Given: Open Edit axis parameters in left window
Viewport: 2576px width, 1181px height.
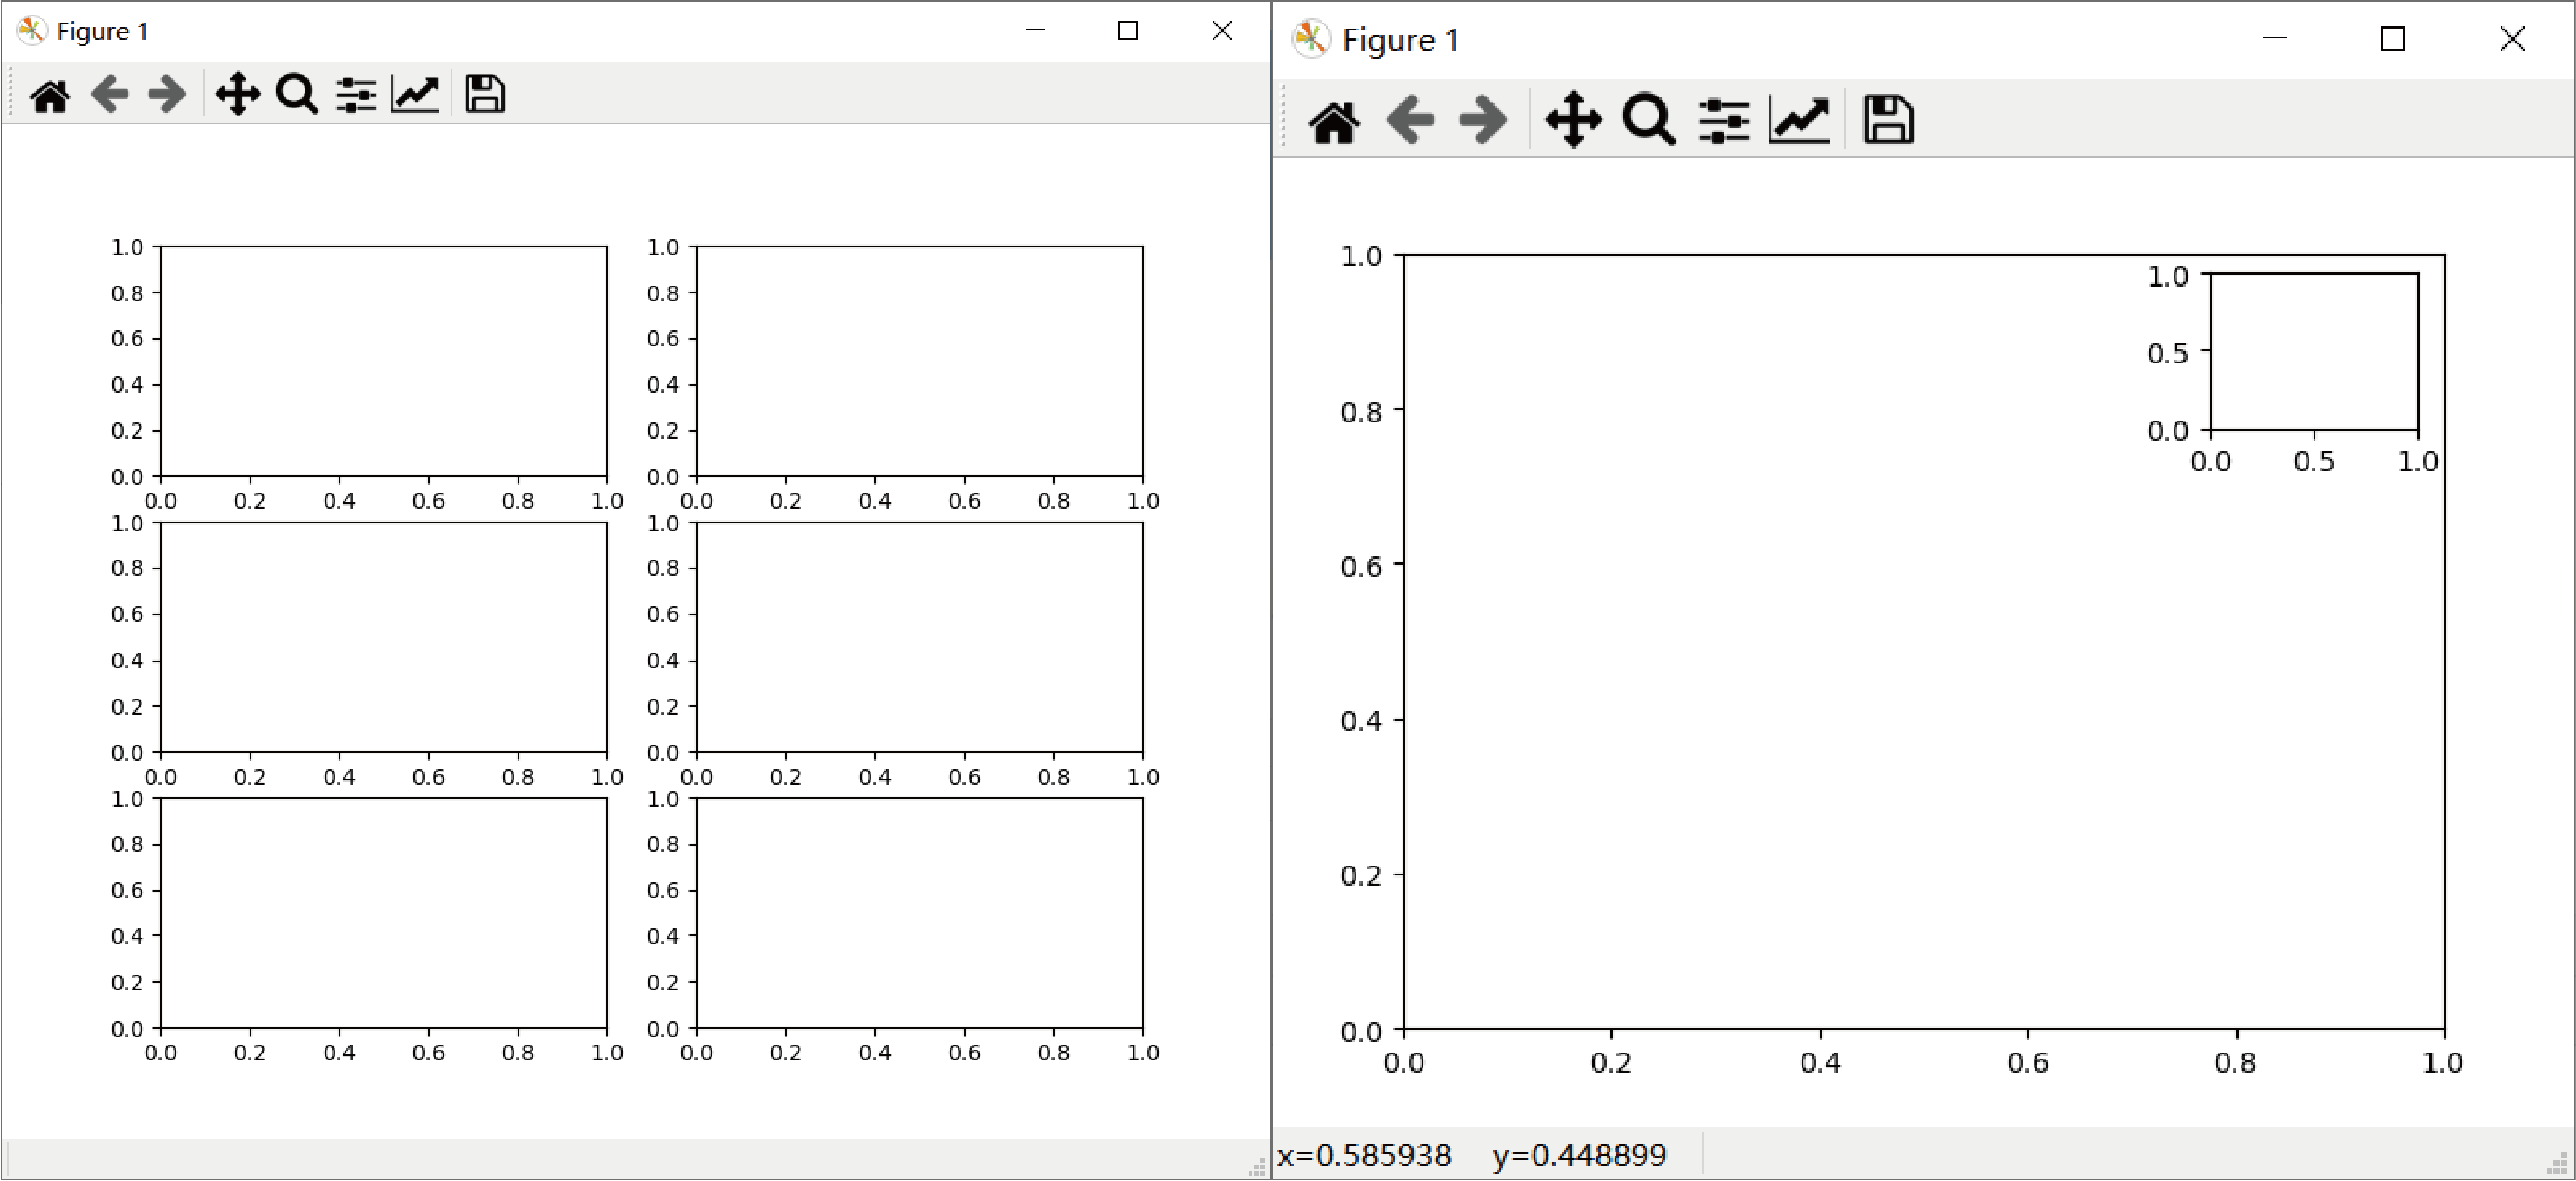Looking at the screenshot, I should pyautogui.click(x=415, y=95).
